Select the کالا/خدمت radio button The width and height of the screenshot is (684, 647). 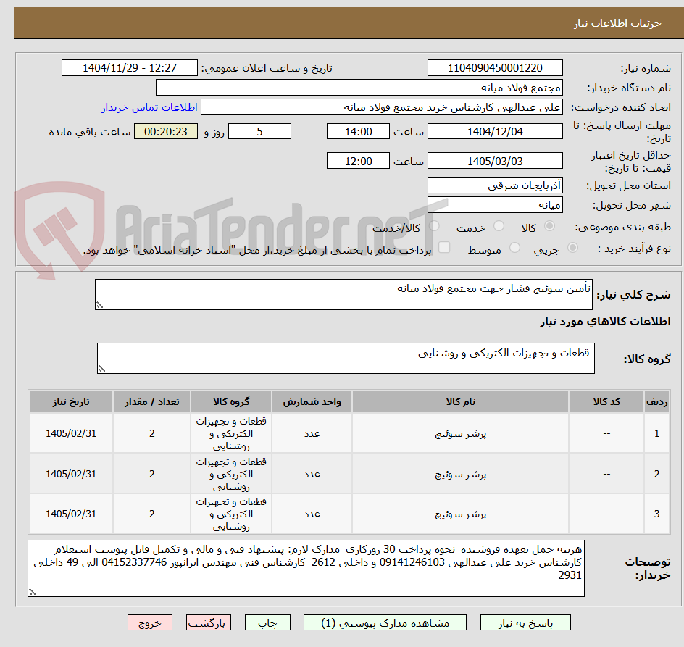pyautogui.click(x=434, y=225)
